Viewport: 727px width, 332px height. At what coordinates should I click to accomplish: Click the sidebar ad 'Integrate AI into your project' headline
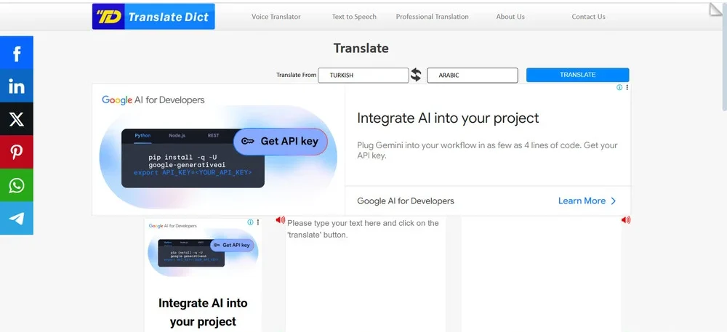pyautogui.click(x=203, y=312)
